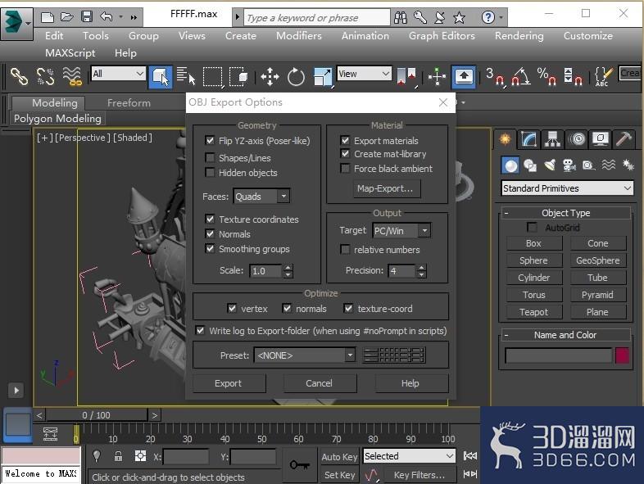This screenshot has height=484, width=644.
Task: Open the Standard Primitives dropdown
Action: tap(567, 188)
